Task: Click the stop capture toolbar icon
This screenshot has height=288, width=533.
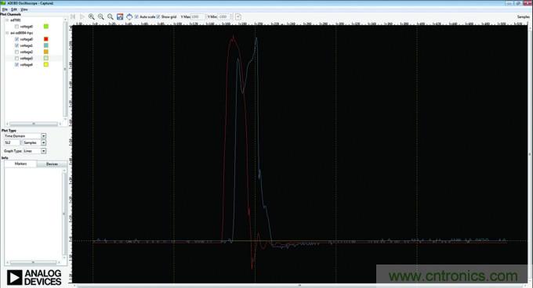Action: click(73, 16)
